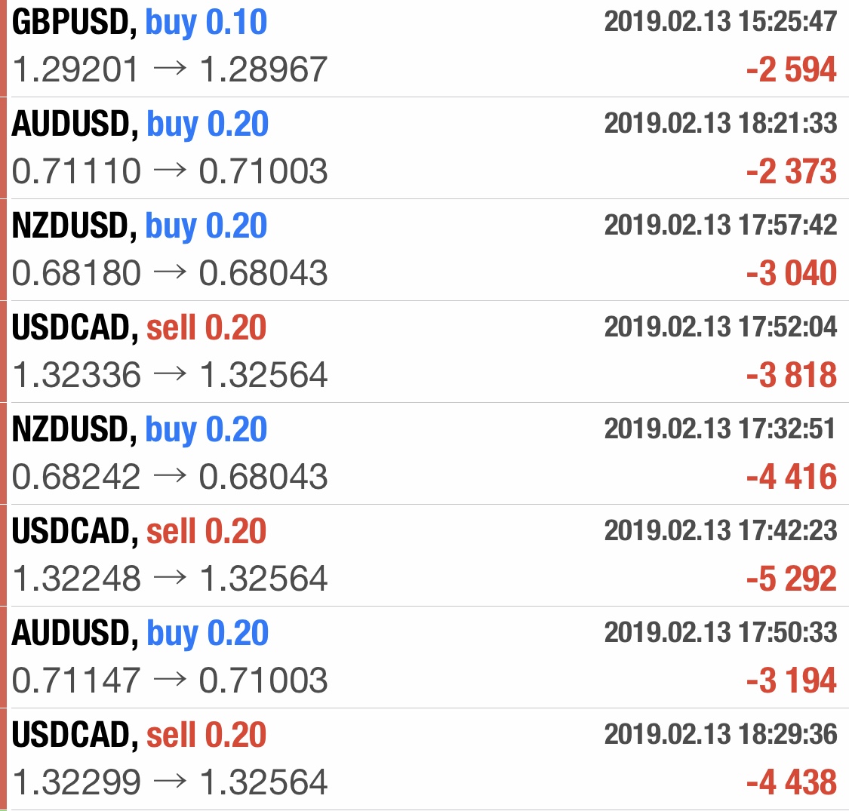Select the trade dated 17:57:42

[720, 225]
